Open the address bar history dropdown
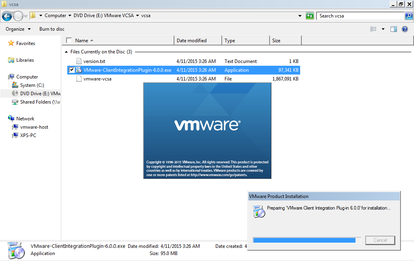Screen dimensions: 414x261 pyautogui.click(x=300, y=16)
